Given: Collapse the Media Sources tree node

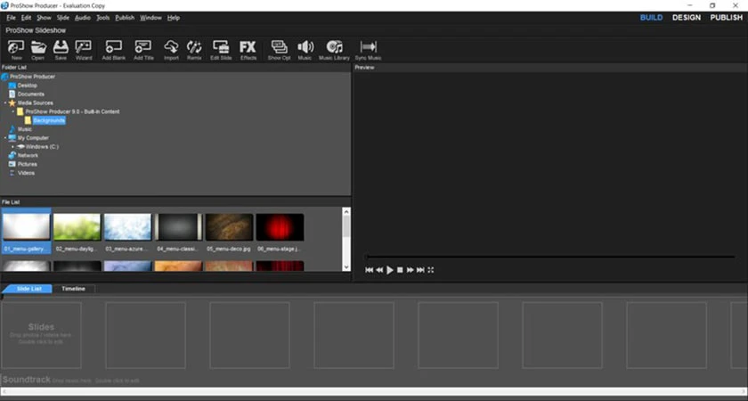Looking at the screenshot, I should pos(5,103).
